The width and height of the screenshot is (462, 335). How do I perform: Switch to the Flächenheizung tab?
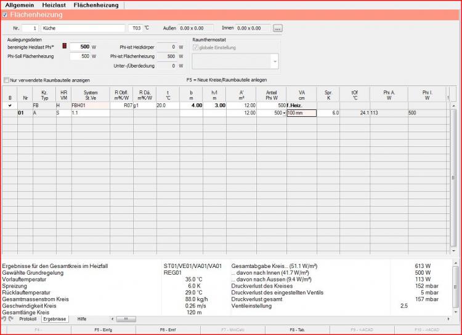click(x=96, y=5)
